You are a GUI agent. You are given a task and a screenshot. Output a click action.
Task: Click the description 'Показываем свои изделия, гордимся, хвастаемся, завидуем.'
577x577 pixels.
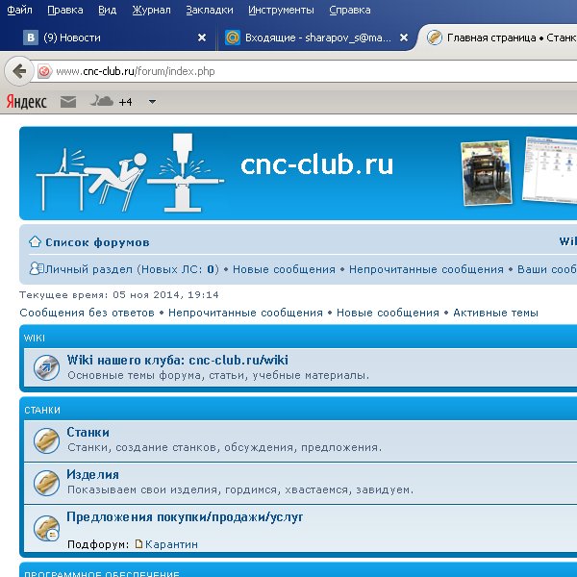pos(240,489)
